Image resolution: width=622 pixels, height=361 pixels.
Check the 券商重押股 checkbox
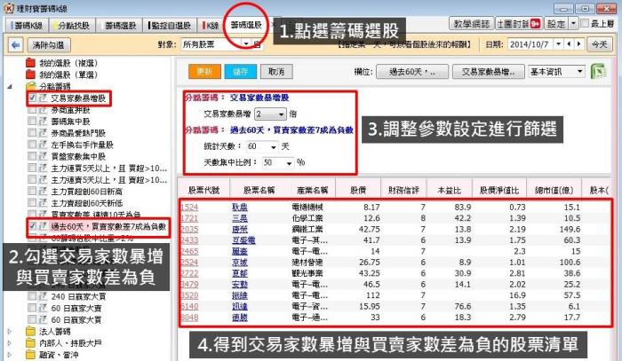[32, 110]
